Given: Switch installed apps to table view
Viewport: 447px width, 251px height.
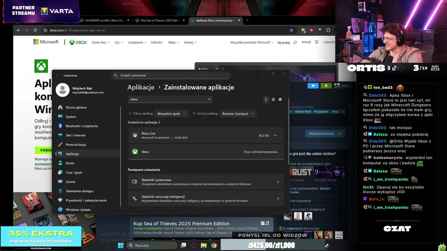Looking at the screenshot, I should (280, 99).
